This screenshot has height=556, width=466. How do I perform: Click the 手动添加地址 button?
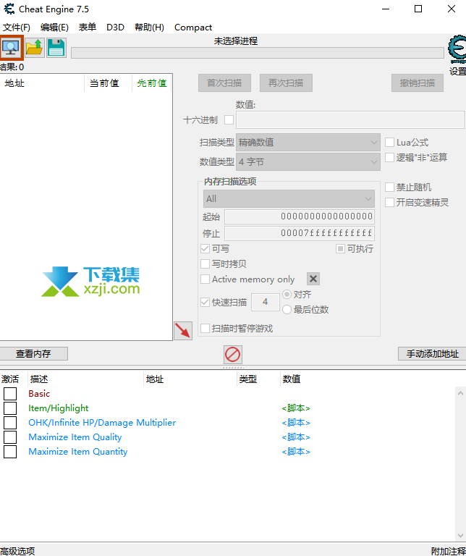(x=432, y=353)
